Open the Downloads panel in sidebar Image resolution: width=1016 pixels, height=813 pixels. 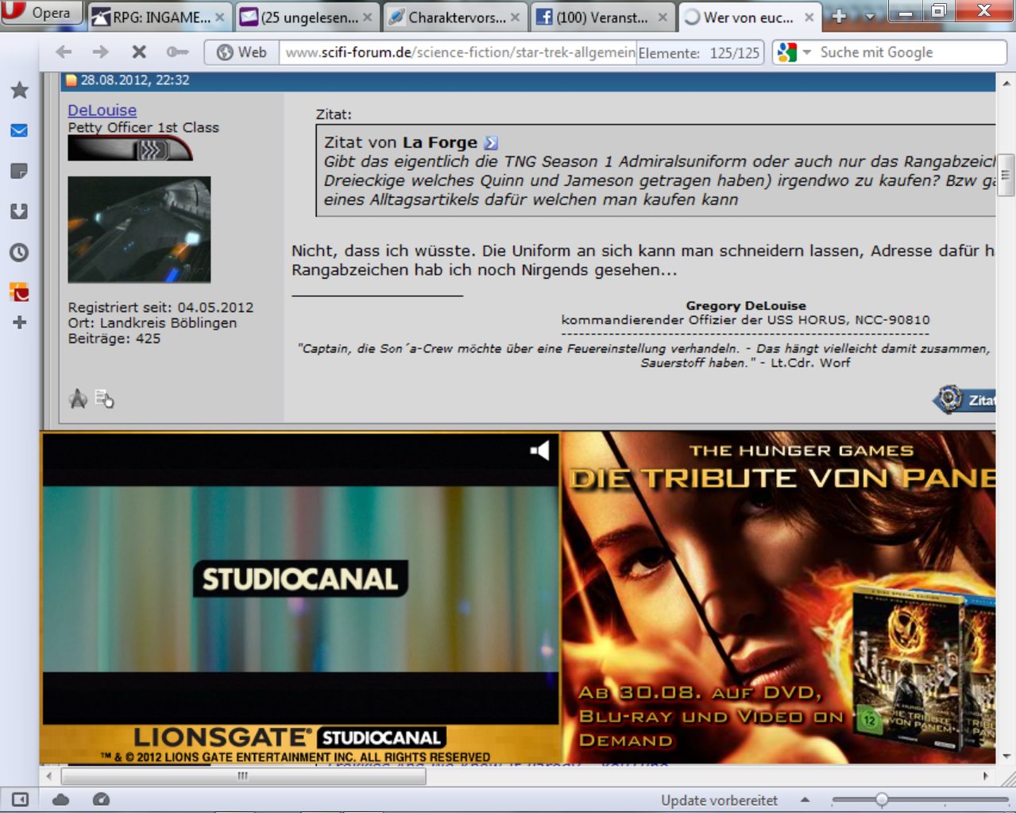[x=19, y=211]
